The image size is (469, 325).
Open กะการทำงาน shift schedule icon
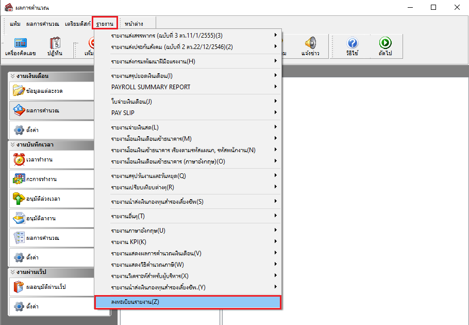[x=19, y=179]
